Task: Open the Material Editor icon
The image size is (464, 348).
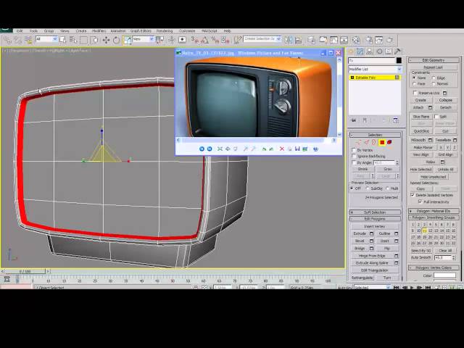Action: tap(356, 40)
